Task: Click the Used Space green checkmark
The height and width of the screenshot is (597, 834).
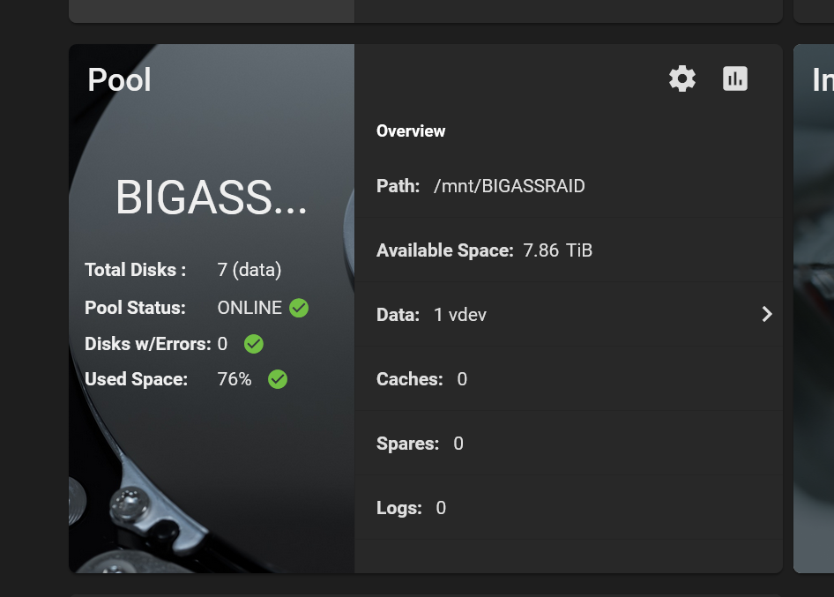Action: (x=278, y=379)
